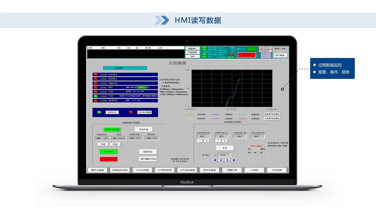Click the single right arrow valve button
Viewport: 376px width, 207px height.
tap(227, 160)
